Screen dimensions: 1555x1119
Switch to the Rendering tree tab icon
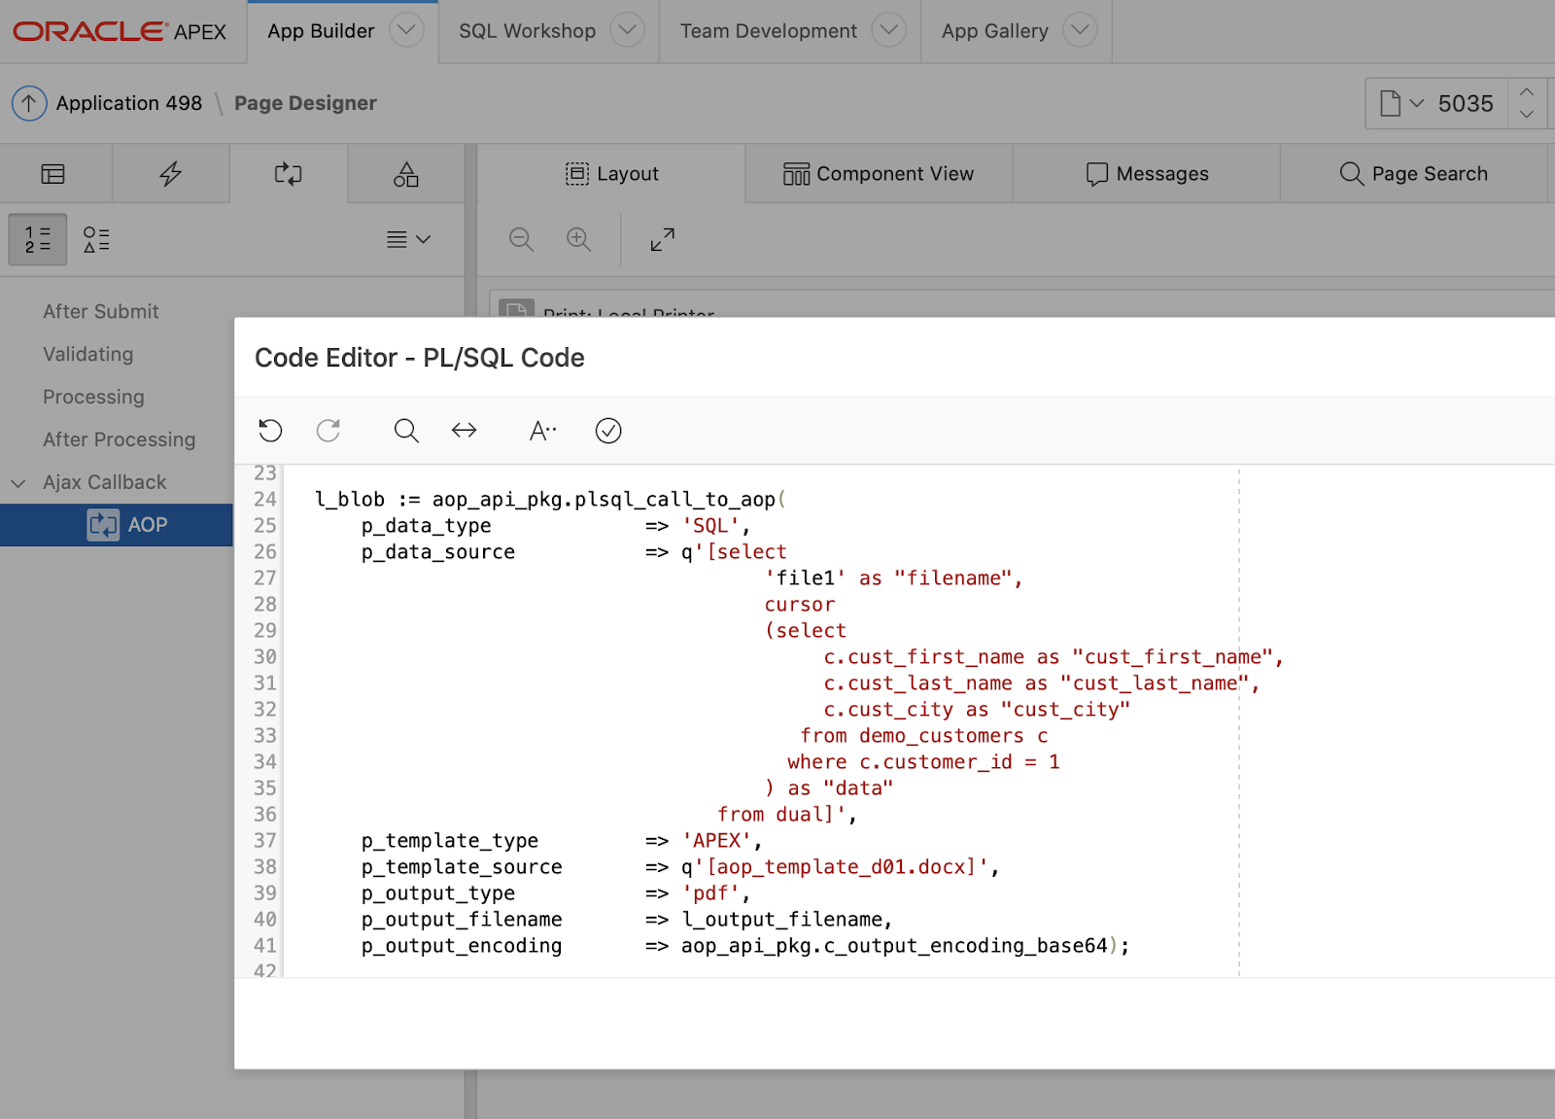(x=53, y=174)
